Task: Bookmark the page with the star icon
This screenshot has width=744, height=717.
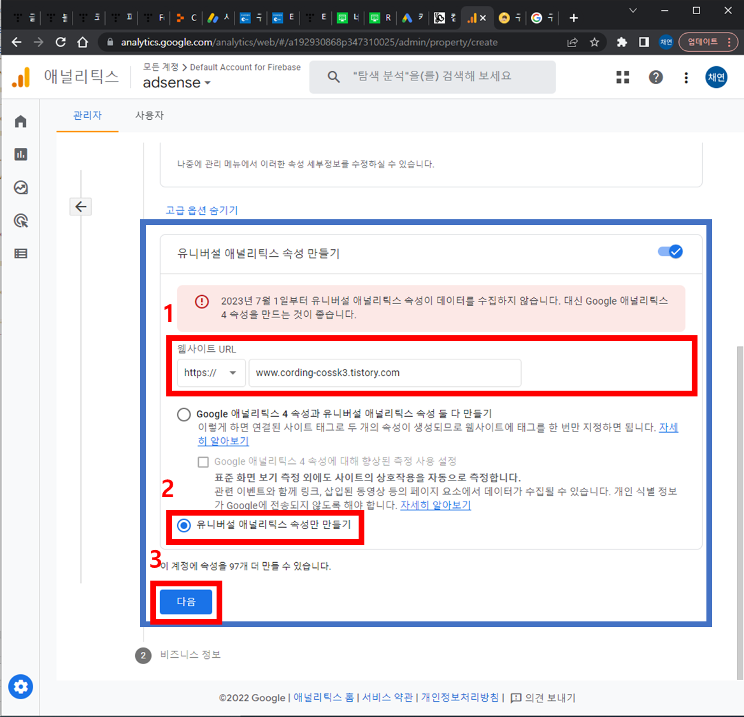Action: (594, 42)
